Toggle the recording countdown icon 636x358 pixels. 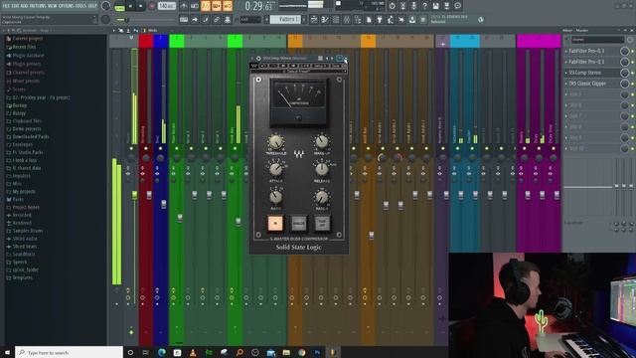tap(206, 6)
